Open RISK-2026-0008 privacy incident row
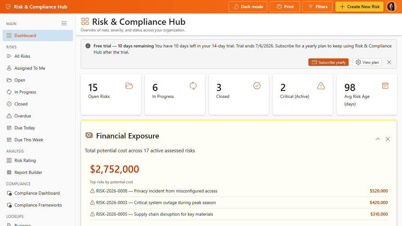Viewport: 402px width, 226px height. point(239,191)
